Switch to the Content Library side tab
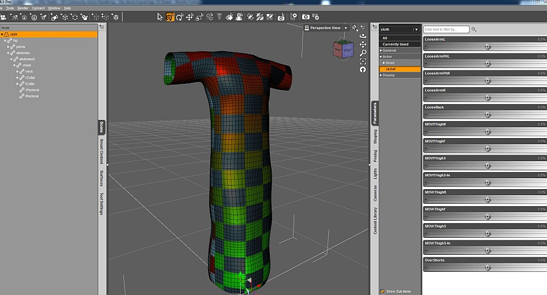The image size is (547, 295). click(375, 221)
